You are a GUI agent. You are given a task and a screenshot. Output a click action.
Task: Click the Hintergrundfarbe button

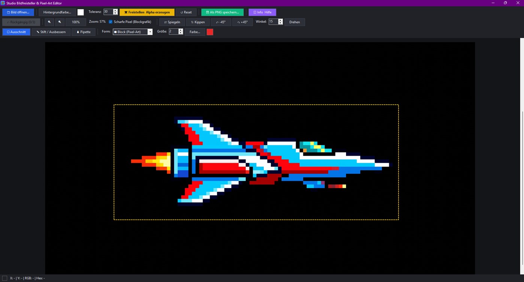click(57, 12)
